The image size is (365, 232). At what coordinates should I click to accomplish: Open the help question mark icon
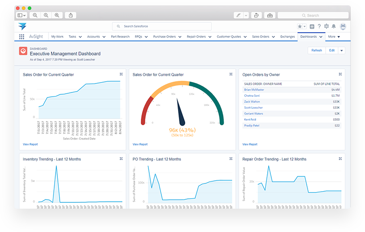319,26
